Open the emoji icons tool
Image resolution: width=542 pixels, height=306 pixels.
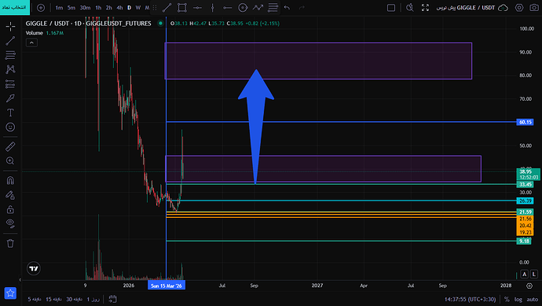coord(10,127)
